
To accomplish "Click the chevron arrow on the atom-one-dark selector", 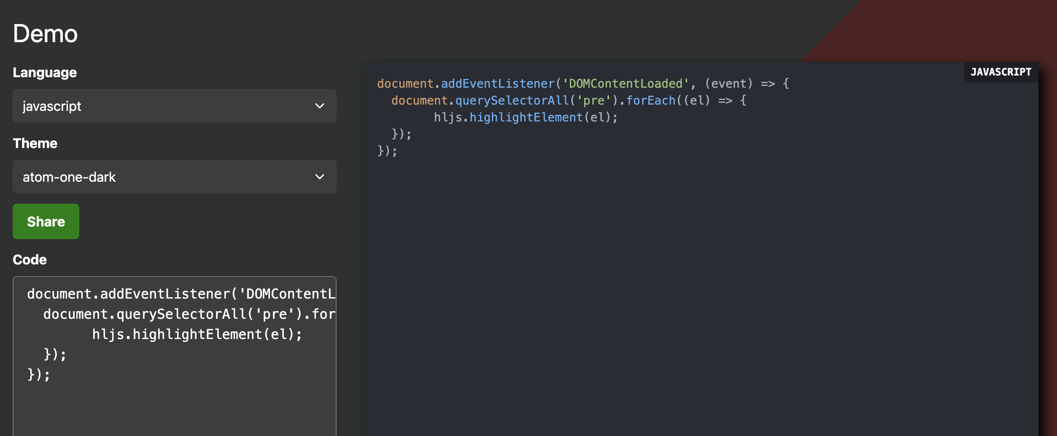I will (320, 177).
